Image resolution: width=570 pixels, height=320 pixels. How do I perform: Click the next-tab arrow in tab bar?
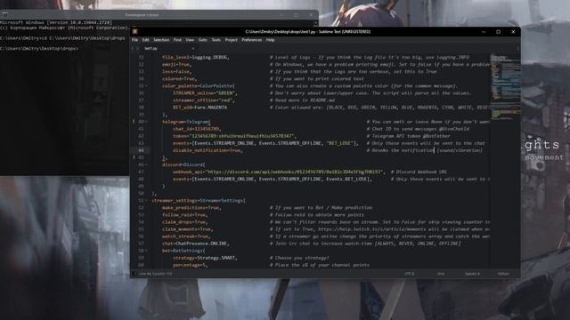[138, 48]
